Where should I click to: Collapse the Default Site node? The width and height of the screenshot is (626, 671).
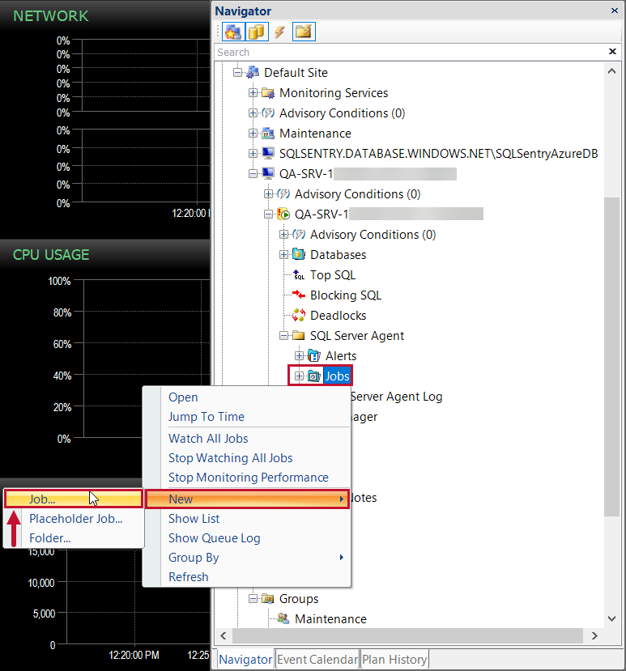[x=237, y=72]
